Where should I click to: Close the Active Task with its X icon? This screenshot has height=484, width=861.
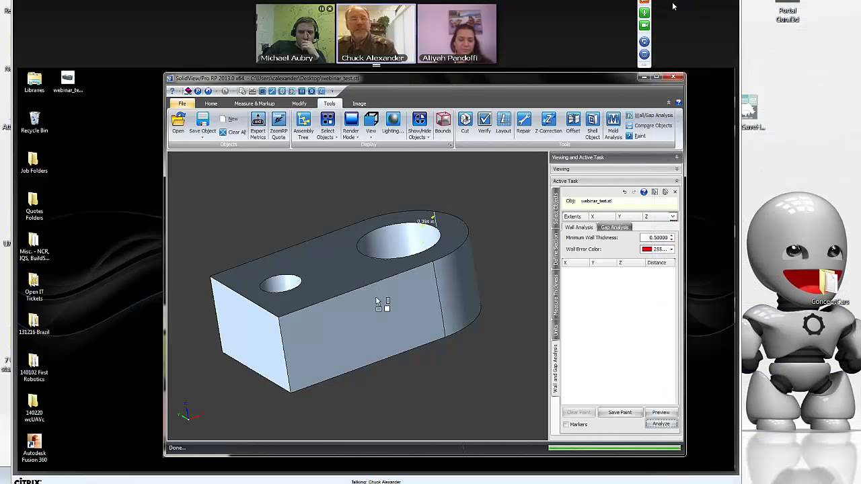point(675,192)
